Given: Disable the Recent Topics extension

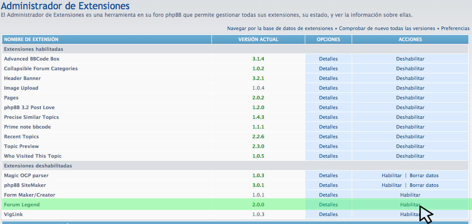Looking at the screenshot, I should (x=410, y=137).
